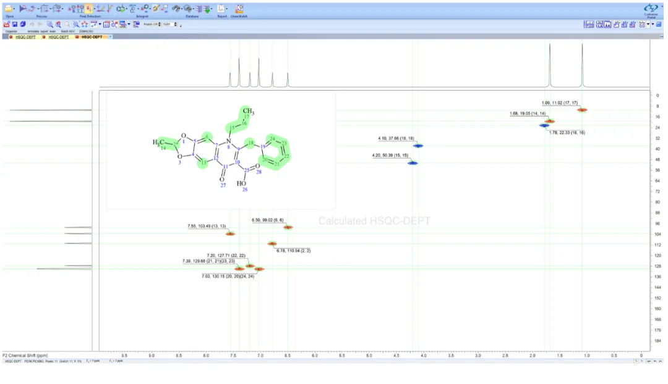This screenshot has width=668, height=384.
Task: Click the F2 Chemical Shift (ppm) axis label
Action: 25,356
